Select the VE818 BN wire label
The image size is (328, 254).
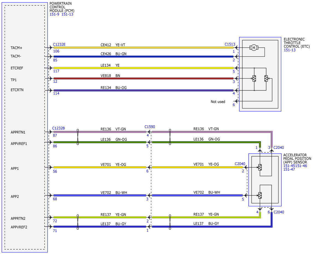click(x=111, y=76)
